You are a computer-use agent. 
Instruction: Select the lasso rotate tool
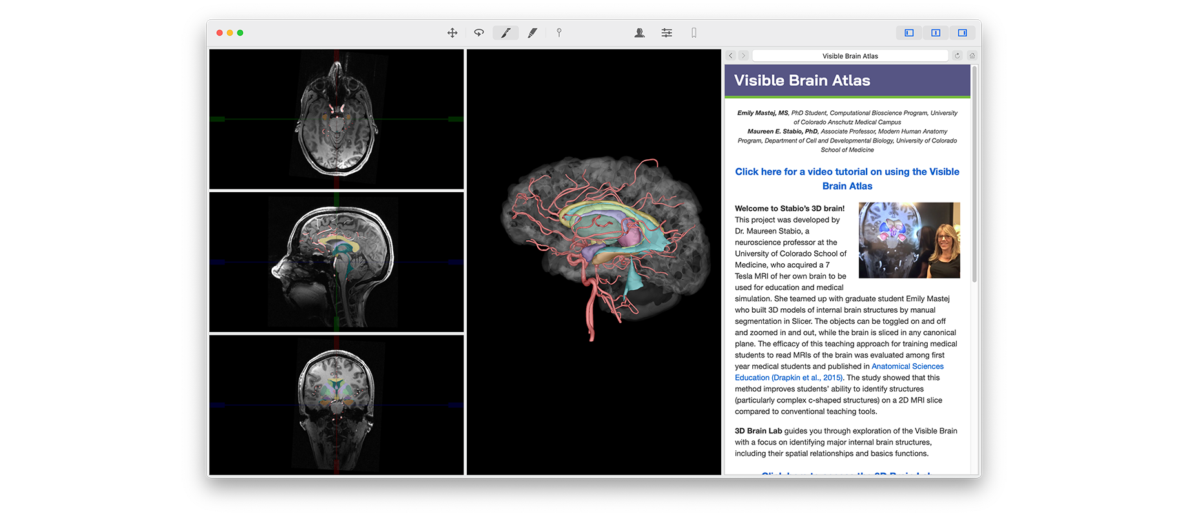pos(478,33)
